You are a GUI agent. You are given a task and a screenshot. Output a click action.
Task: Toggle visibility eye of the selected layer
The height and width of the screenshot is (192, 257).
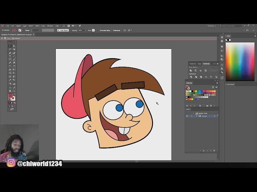(187, 116)
